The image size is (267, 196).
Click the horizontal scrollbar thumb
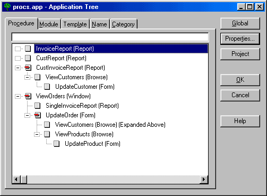24,180
